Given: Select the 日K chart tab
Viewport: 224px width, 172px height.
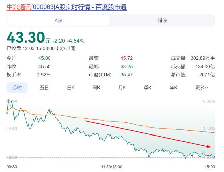Looking at the screenshot, I should (71, 88).
